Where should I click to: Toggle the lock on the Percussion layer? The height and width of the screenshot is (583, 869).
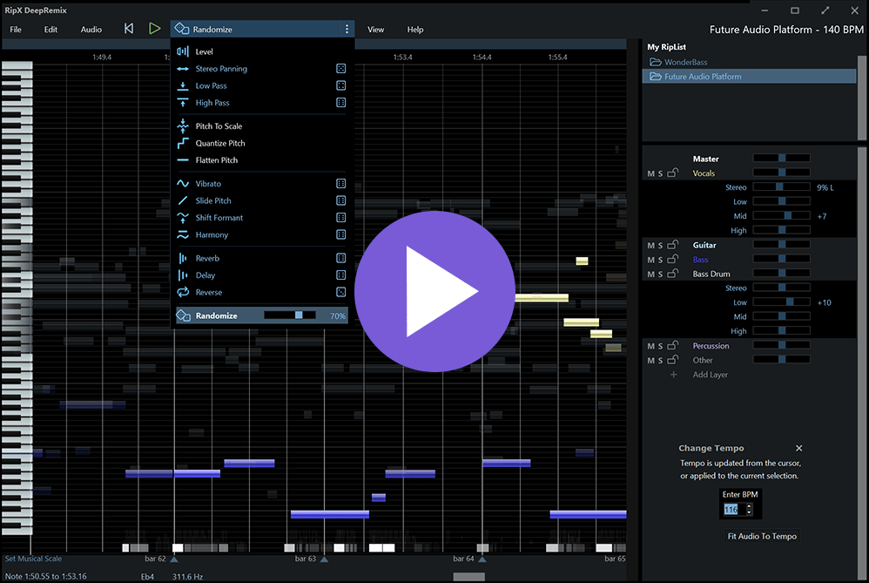click(674, 345)
